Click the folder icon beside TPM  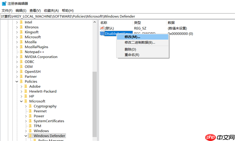tap(30, 126)
